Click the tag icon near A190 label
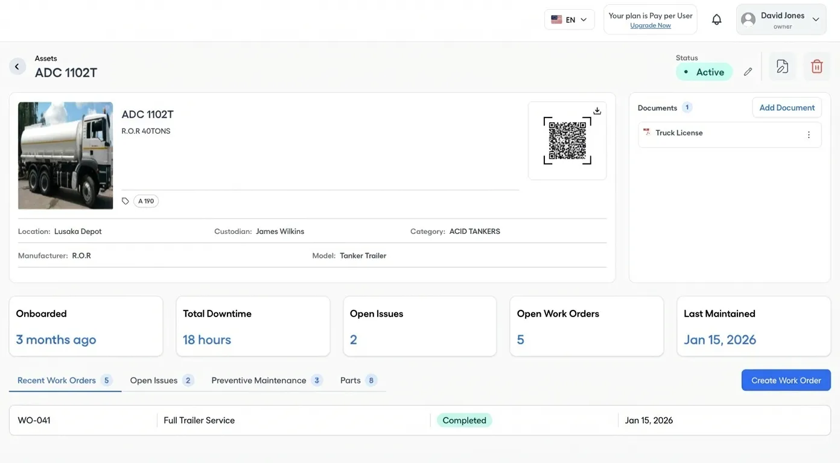This screenshot has height=463, width=840. pos(125,201)
